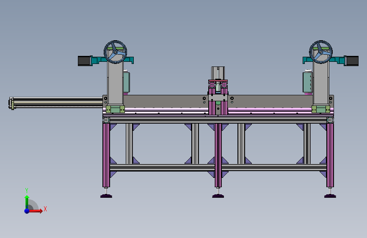The width and height of the screenshot is (367, 238).
Task: Select the lower right horizontal crossbeam
Action: tap(274, 168)
